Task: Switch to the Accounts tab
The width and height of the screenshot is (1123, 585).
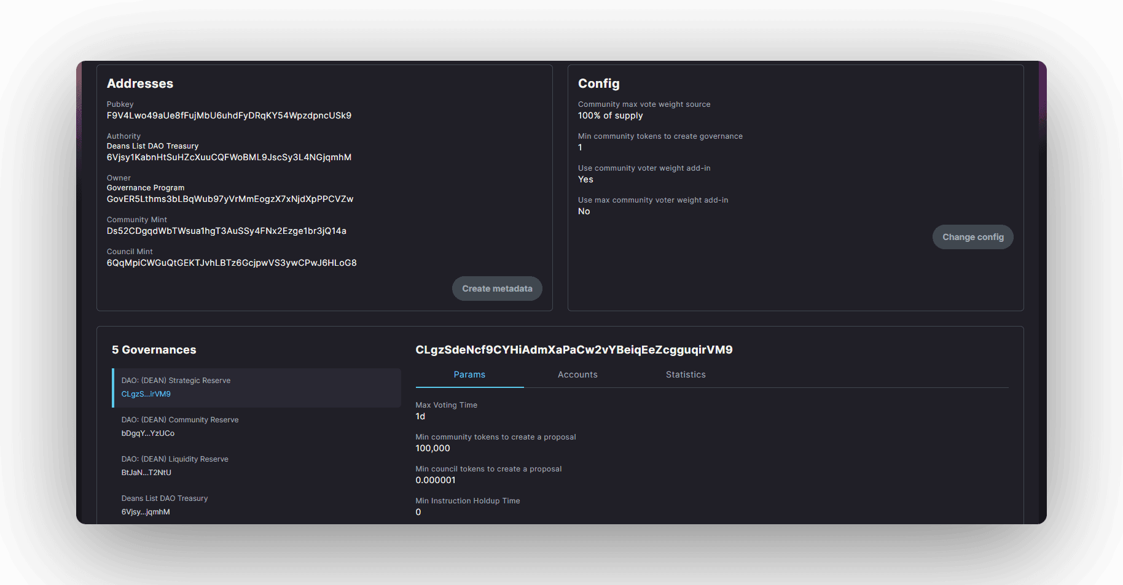Action: pos(577,374)
